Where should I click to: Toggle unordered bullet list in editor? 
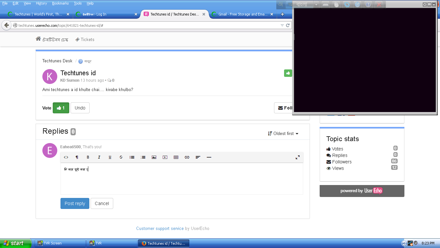pos(132,157)
